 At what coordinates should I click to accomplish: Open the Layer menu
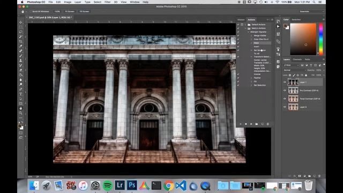point(78,2)
